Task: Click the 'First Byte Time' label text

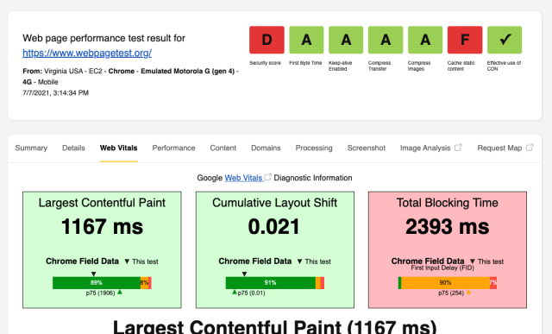Action: click(x=305, y=63)
